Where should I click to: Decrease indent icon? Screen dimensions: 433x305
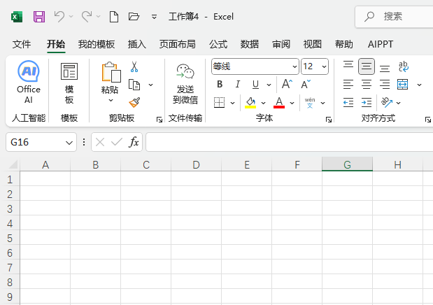(348, 103)
